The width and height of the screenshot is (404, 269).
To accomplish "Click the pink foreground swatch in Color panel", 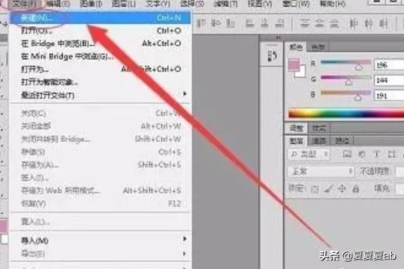I will [x=294, y=65].
